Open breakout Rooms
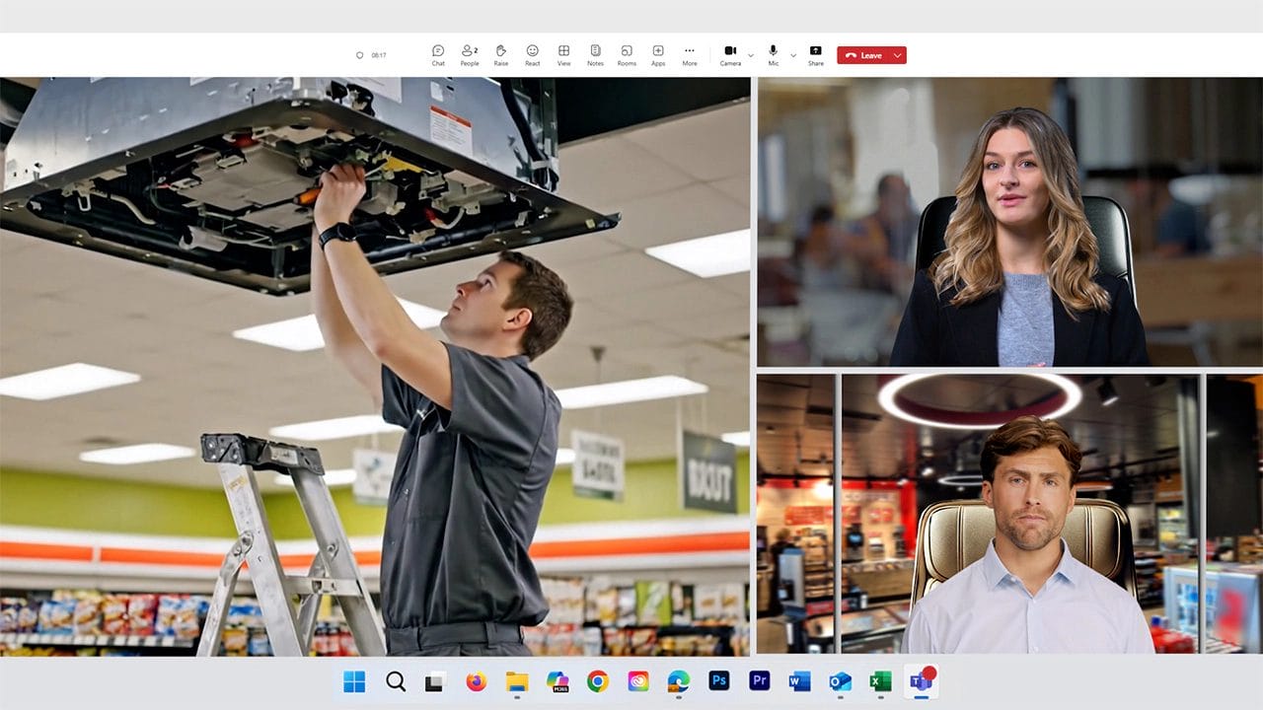Viewport: 1263px width, 710px height. (627, 54)
